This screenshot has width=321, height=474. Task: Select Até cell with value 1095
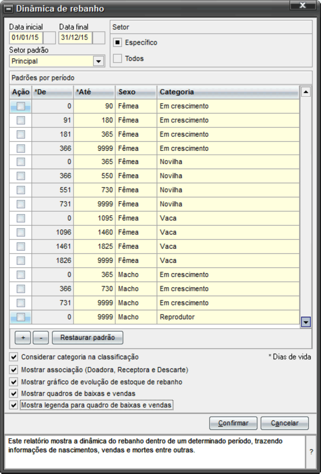pos(95,218)
